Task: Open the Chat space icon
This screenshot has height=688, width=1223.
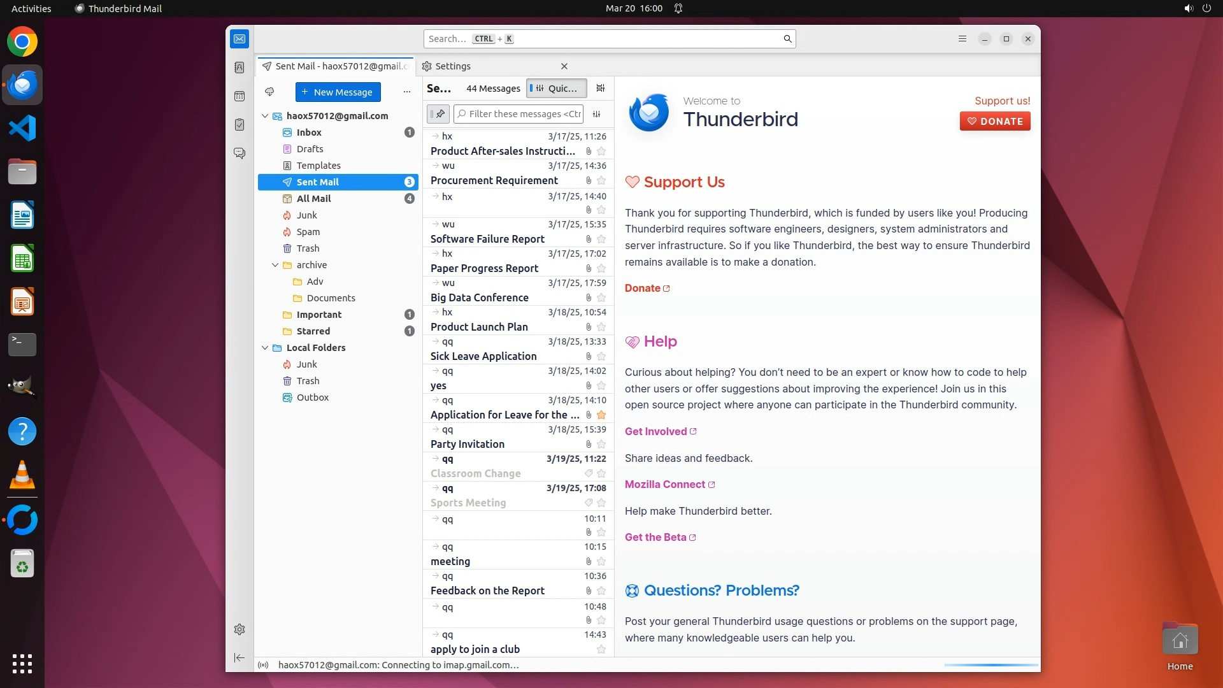Action: pos(240,154)
